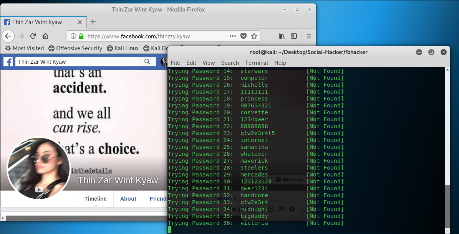Click the Facebook search input field

[x=77, y=62]
